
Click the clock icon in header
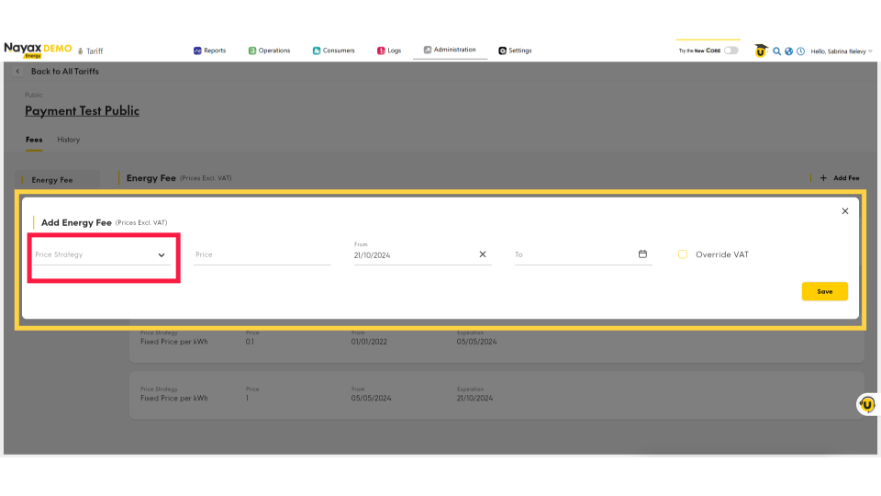click(800, 51)
